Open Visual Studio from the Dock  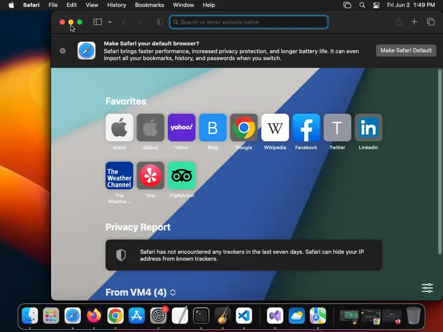(275, 315)
